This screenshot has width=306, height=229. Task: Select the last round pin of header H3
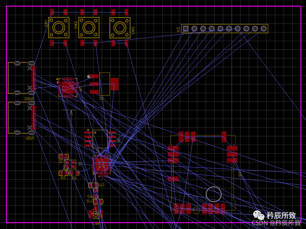264,29
